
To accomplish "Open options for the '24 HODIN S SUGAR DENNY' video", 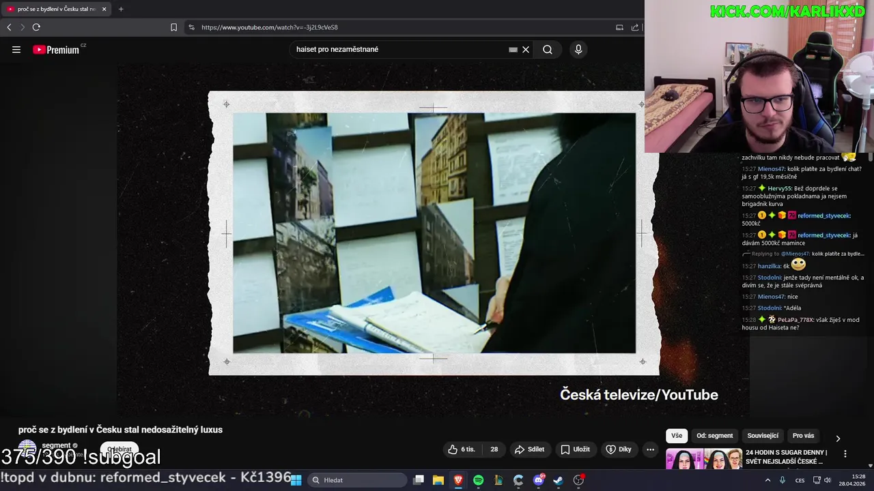I will (x=845, y=454).
